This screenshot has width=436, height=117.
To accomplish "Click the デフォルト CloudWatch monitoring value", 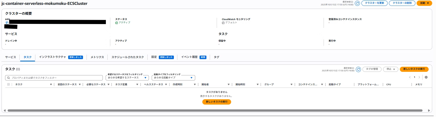I will 231,23.
